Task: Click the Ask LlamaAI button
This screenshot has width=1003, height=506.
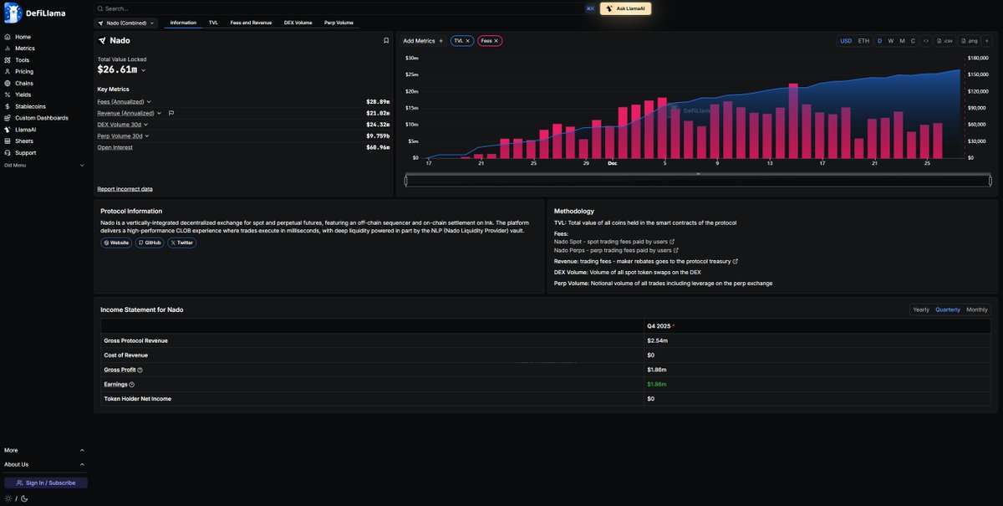Action: click(625, 8)
